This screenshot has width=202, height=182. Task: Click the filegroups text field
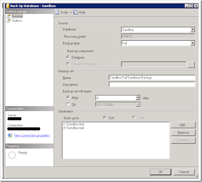(x=154, y=64)
